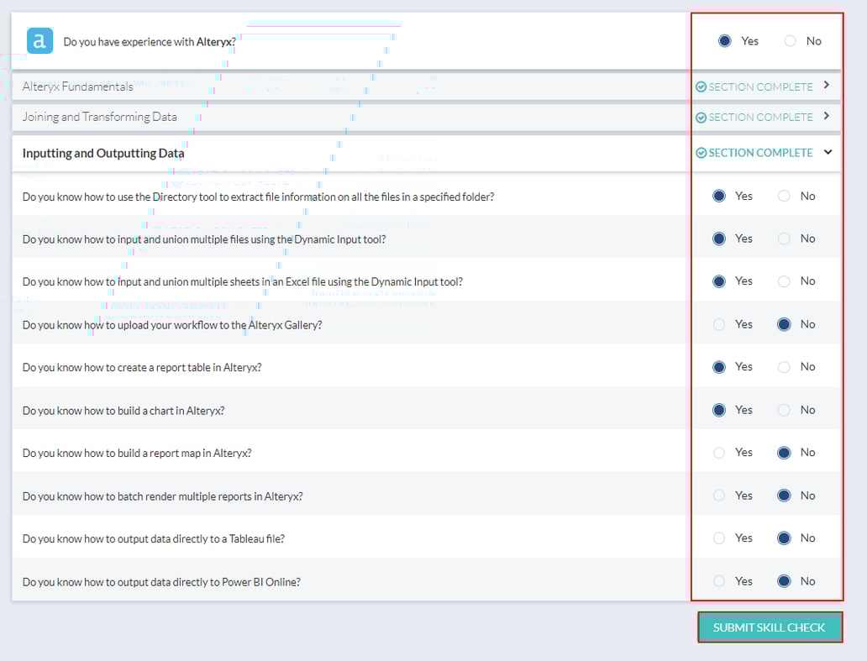Select No for Dynamic Input Excel sheets question

click(x=784, y=281)
